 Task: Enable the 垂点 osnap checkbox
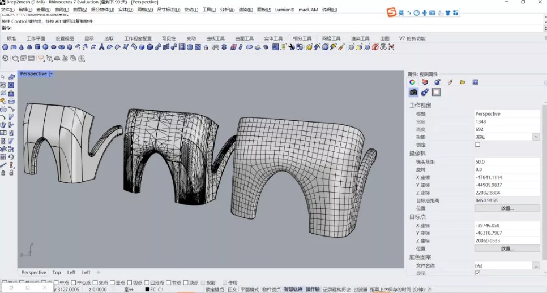(112, 283)
